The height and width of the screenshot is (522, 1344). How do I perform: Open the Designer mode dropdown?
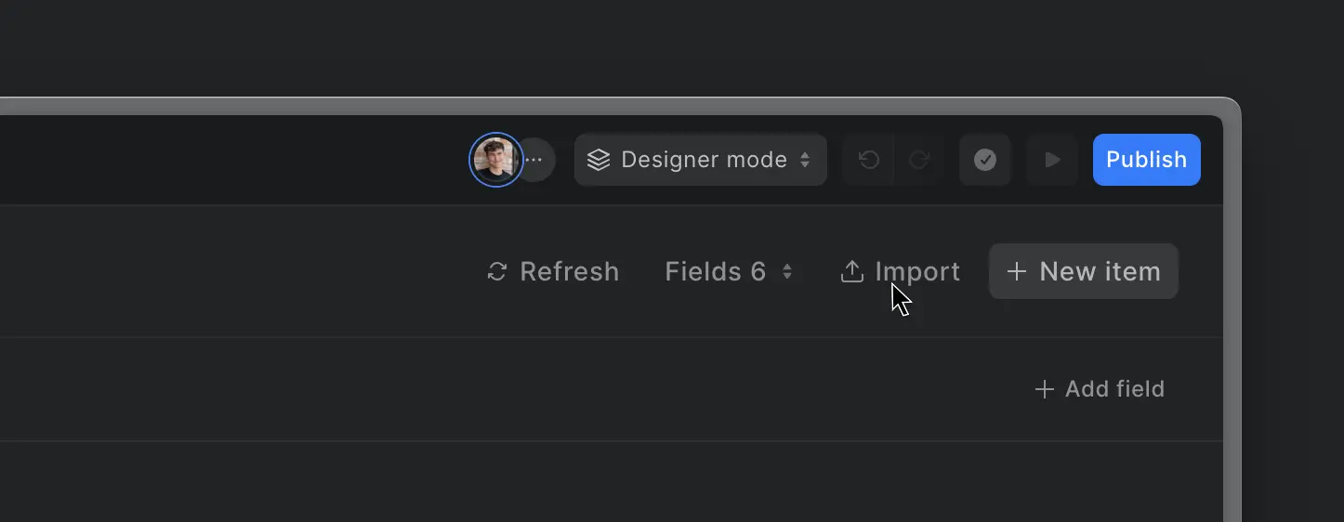tap(701, 160)
